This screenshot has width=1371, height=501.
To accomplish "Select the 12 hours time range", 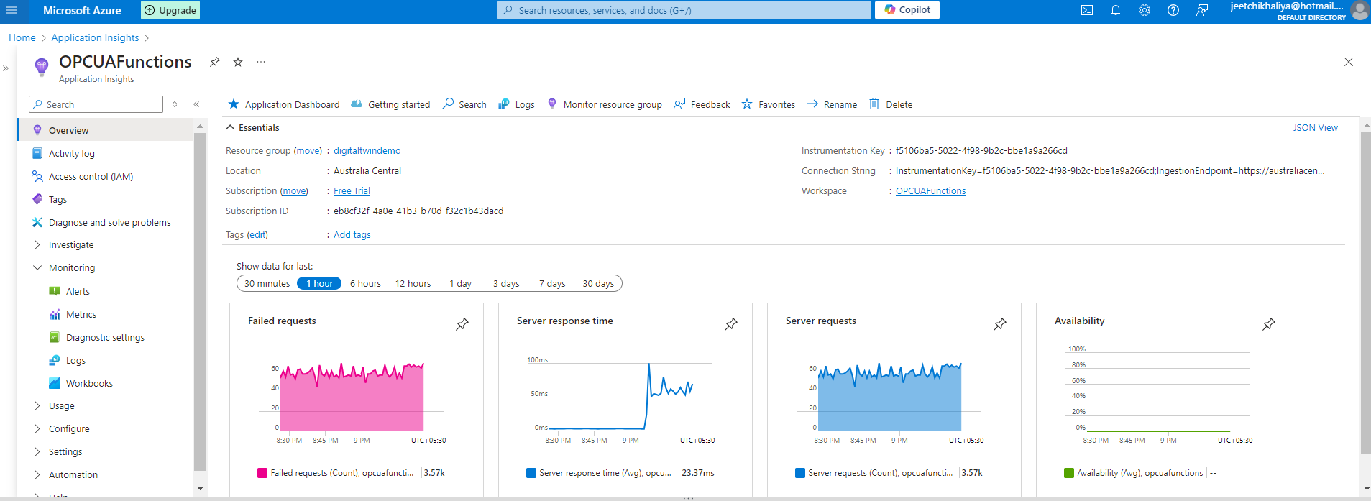I will pos(413,283).
